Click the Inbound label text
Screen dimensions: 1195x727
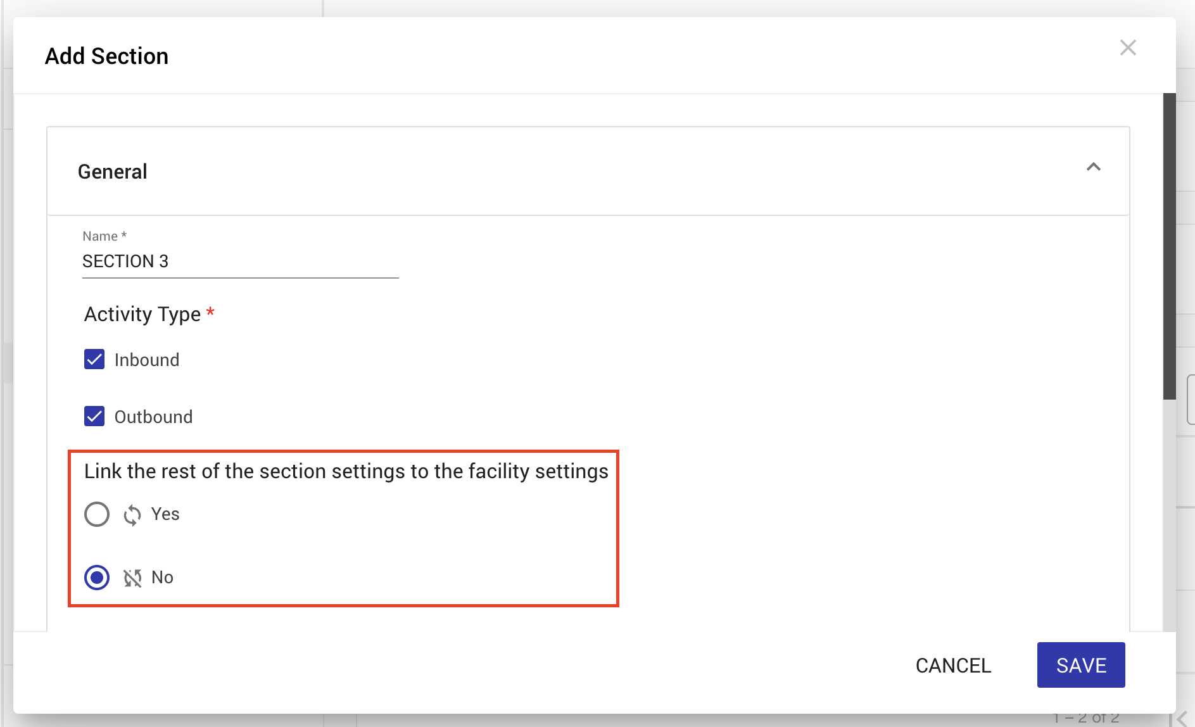[147, 360]
